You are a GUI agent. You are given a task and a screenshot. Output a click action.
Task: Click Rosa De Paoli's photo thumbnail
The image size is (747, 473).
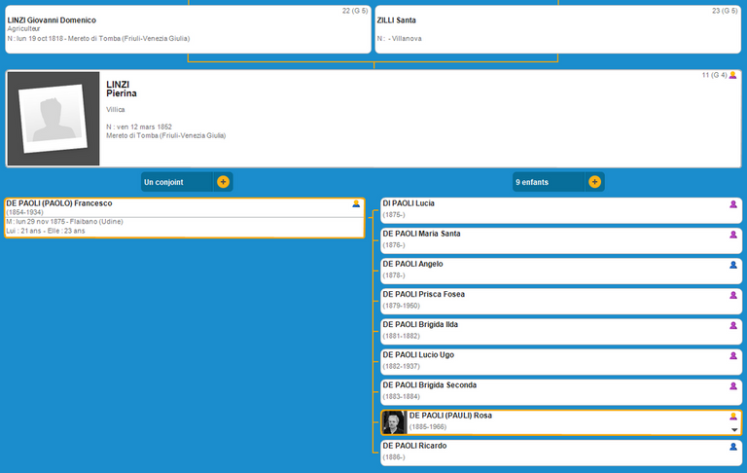tap(394, 421)
